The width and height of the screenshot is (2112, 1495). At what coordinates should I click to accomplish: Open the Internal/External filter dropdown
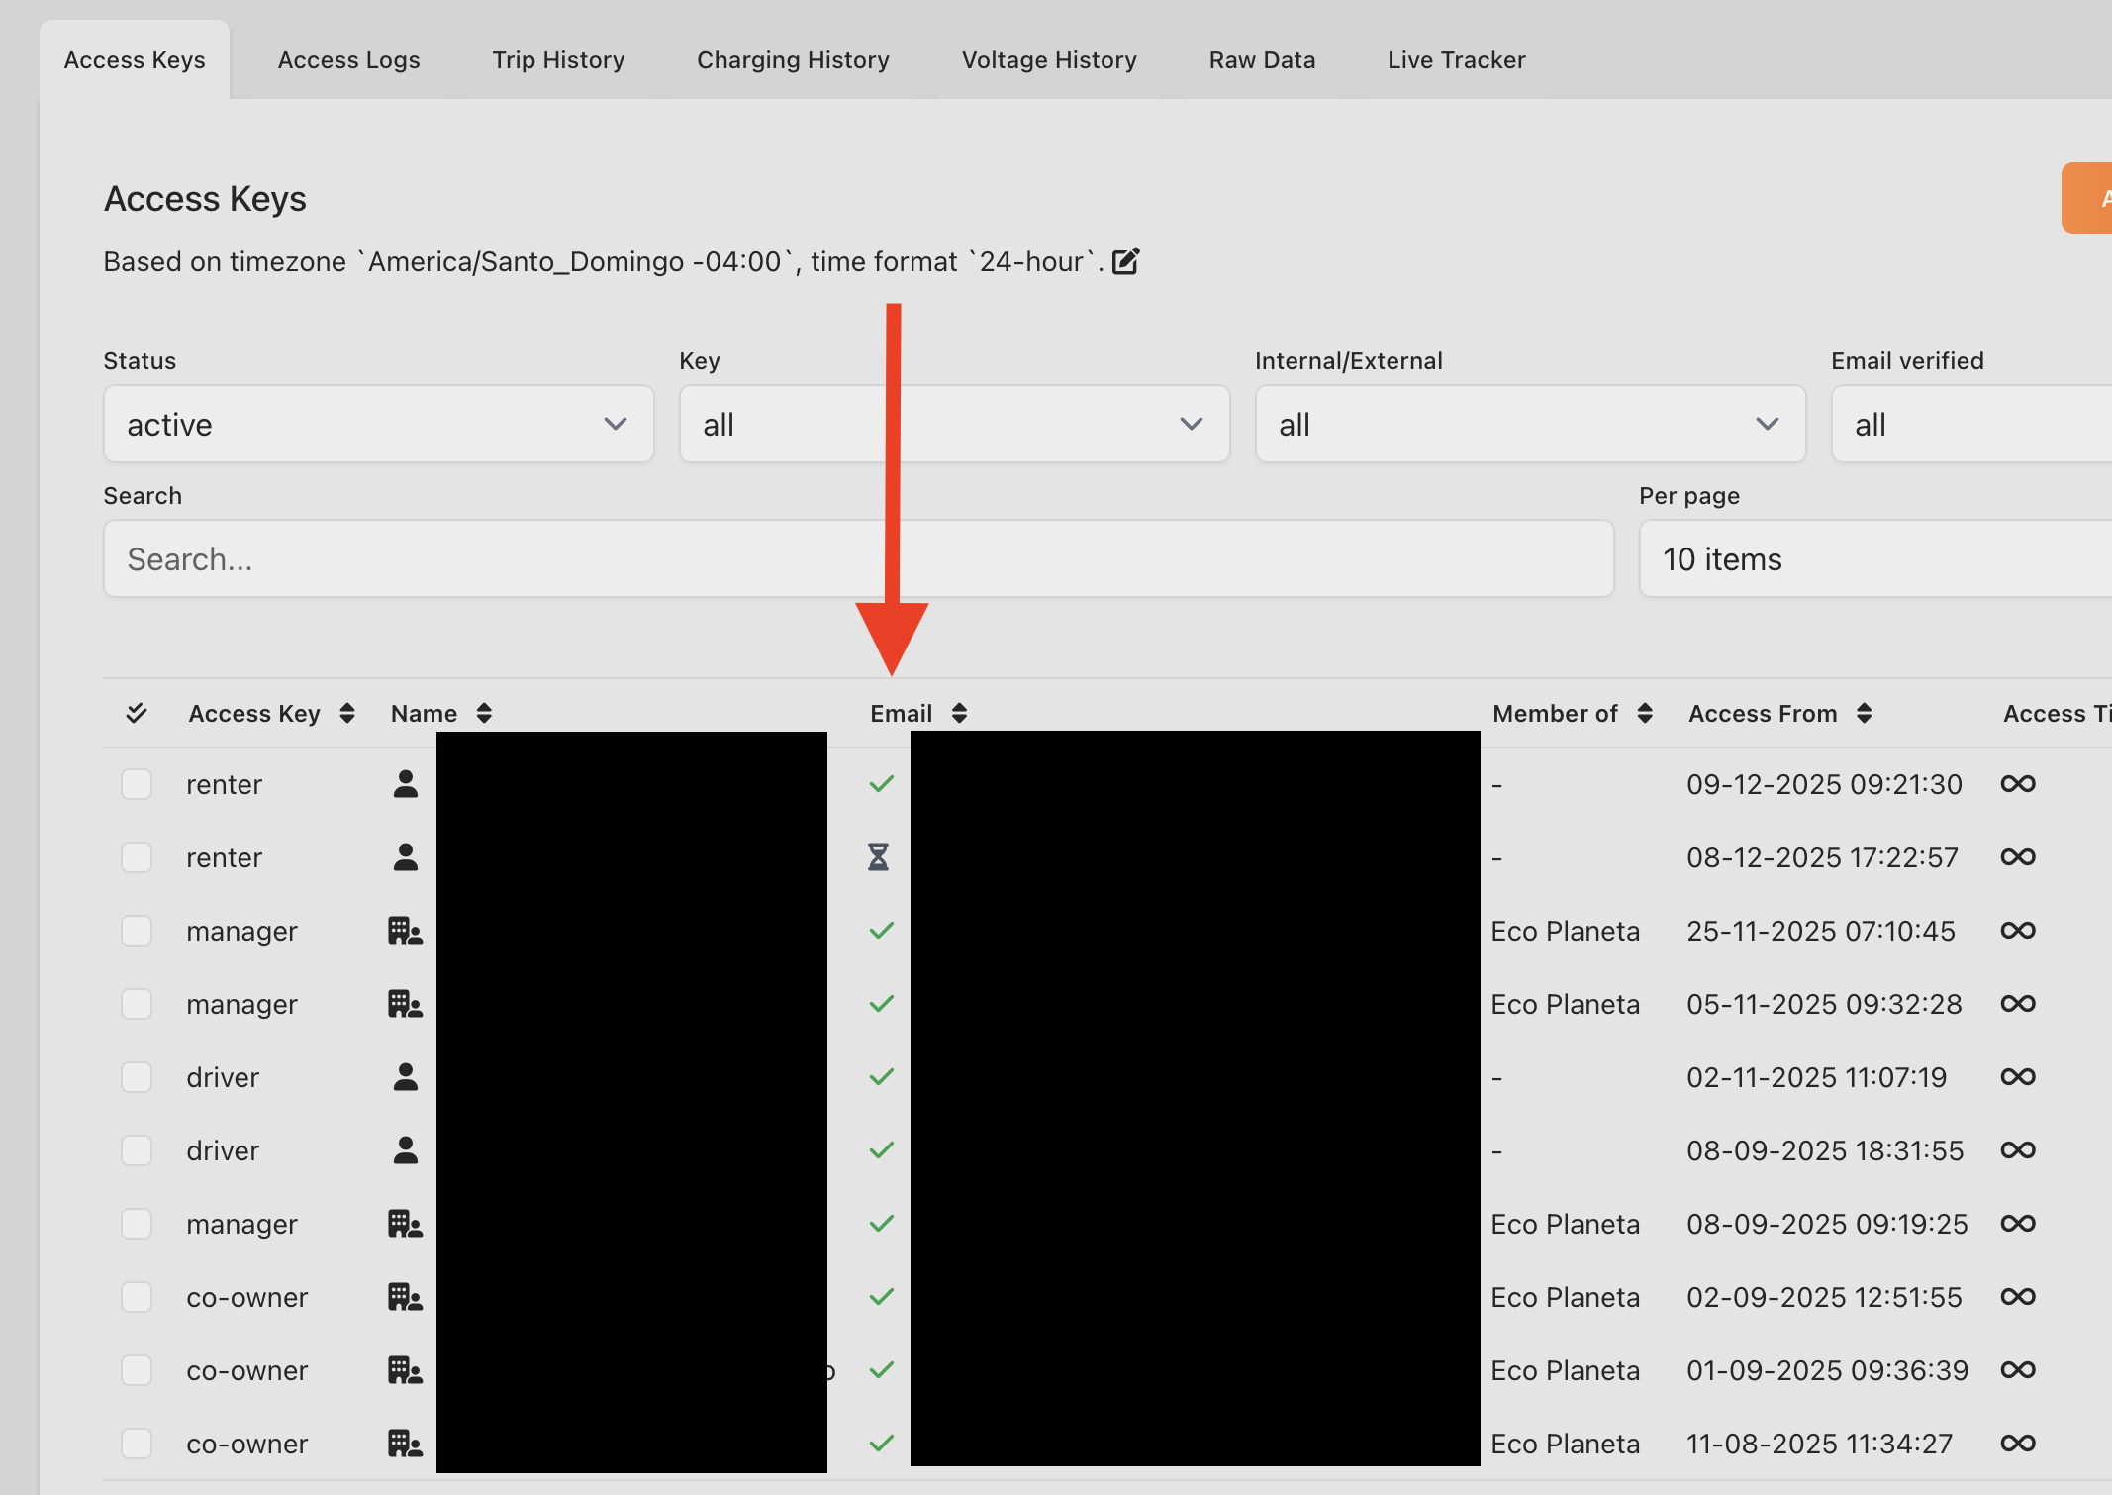click(x=1530, y=425)
